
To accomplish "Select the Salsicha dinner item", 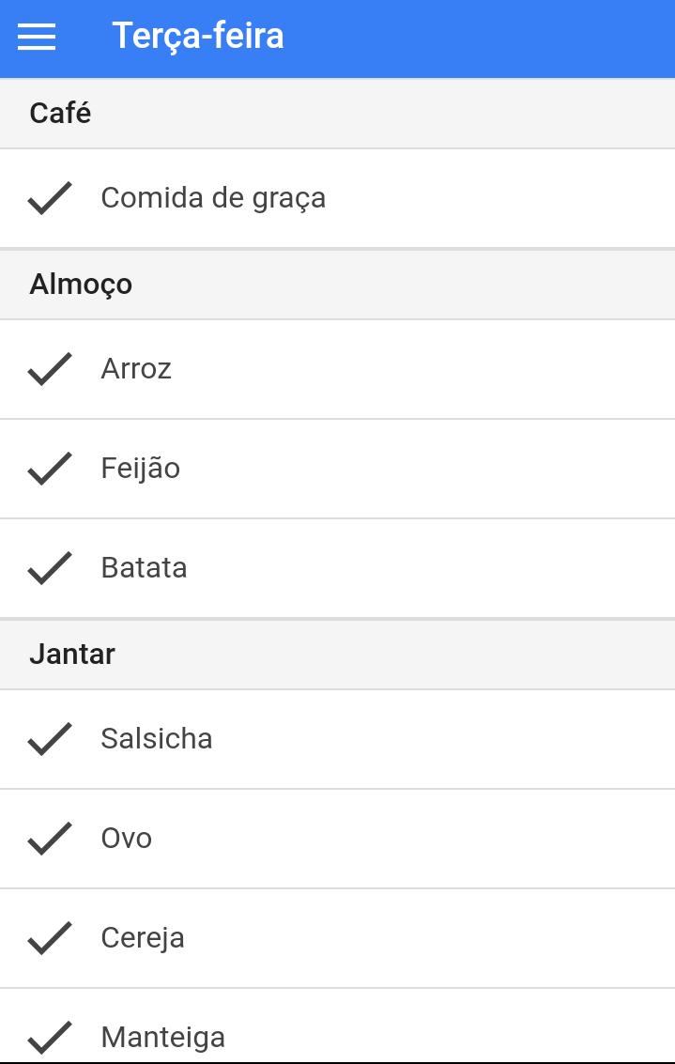I will (337, 739).
